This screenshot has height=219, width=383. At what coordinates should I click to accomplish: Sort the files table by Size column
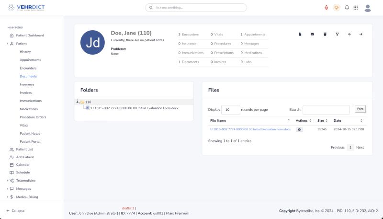[321, 120]
